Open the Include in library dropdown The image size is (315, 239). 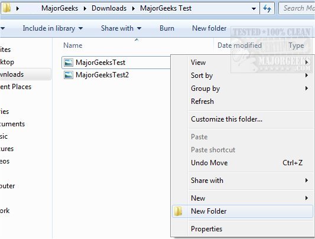[x=53, y=28]
